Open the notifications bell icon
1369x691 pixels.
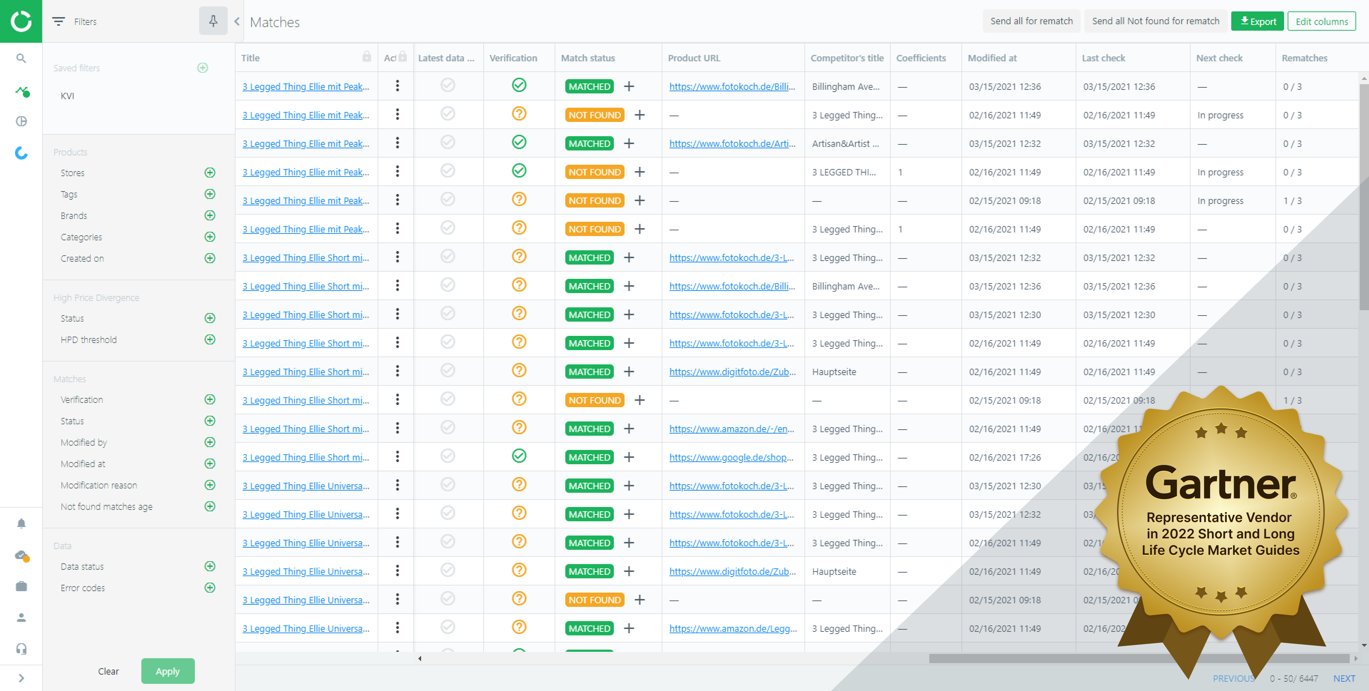click(x=21, y=523)
